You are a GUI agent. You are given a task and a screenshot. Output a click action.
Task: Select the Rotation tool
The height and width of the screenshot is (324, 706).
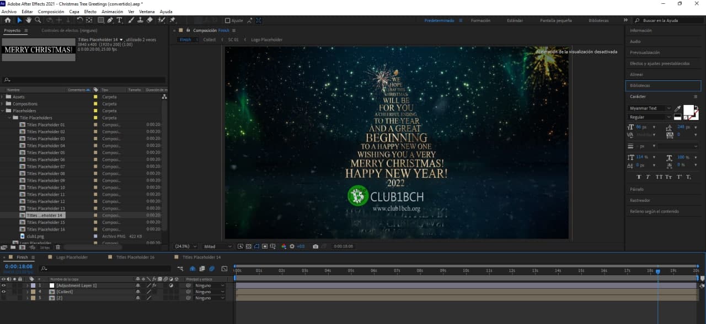[x=79, y=20]
